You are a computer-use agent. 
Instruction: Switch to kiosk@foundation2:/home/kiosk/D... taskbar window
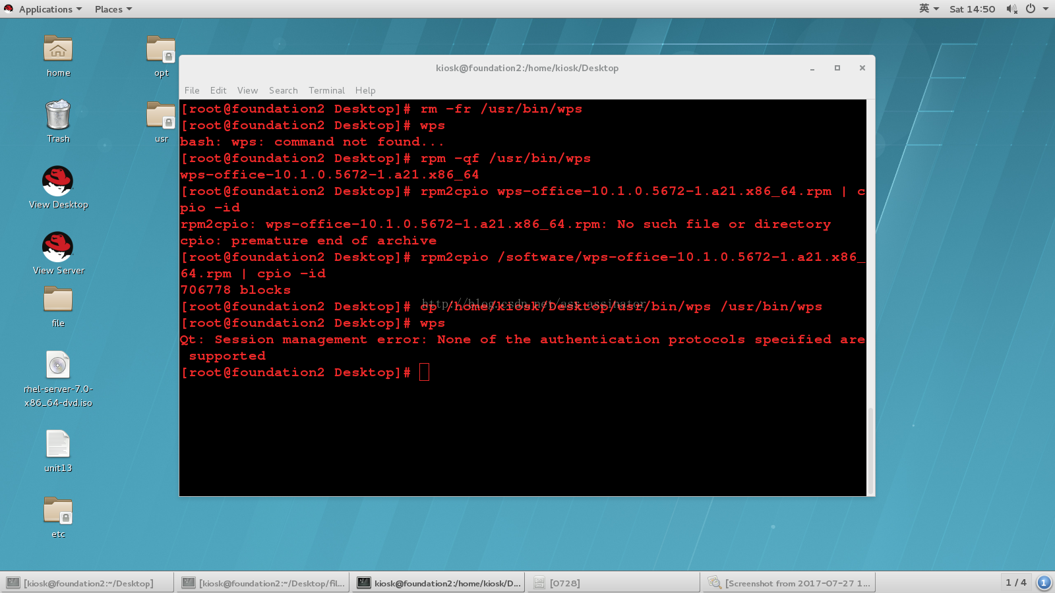(439, 583)
